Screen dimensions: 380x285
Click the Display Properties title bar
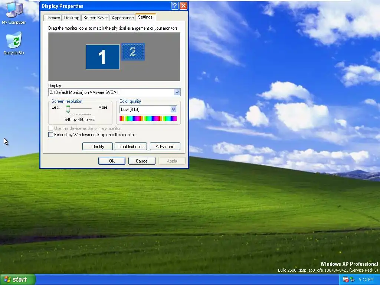[x=105, y=6]
